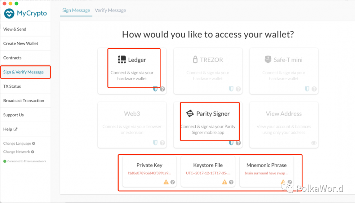Click the eye icon on View Address
355x203 pixels.
pyautogui.click(x=313, y=143)
